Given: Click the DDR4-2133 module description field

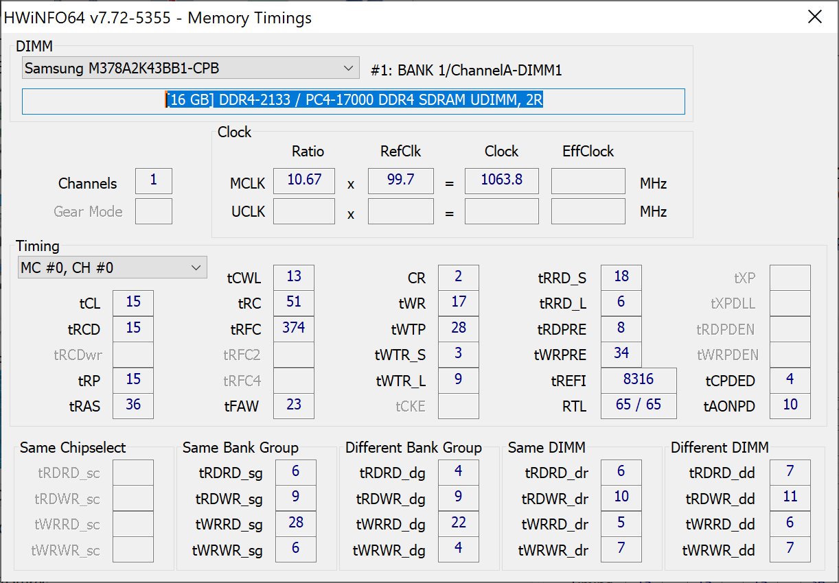Looking at the screenshot, I should (x=353, y=101).
